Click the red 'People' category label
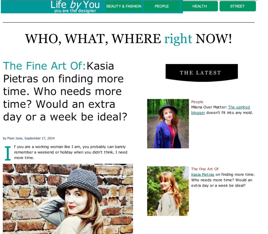The height and width of the screenshot is (234, 268). tap(197, 102)
